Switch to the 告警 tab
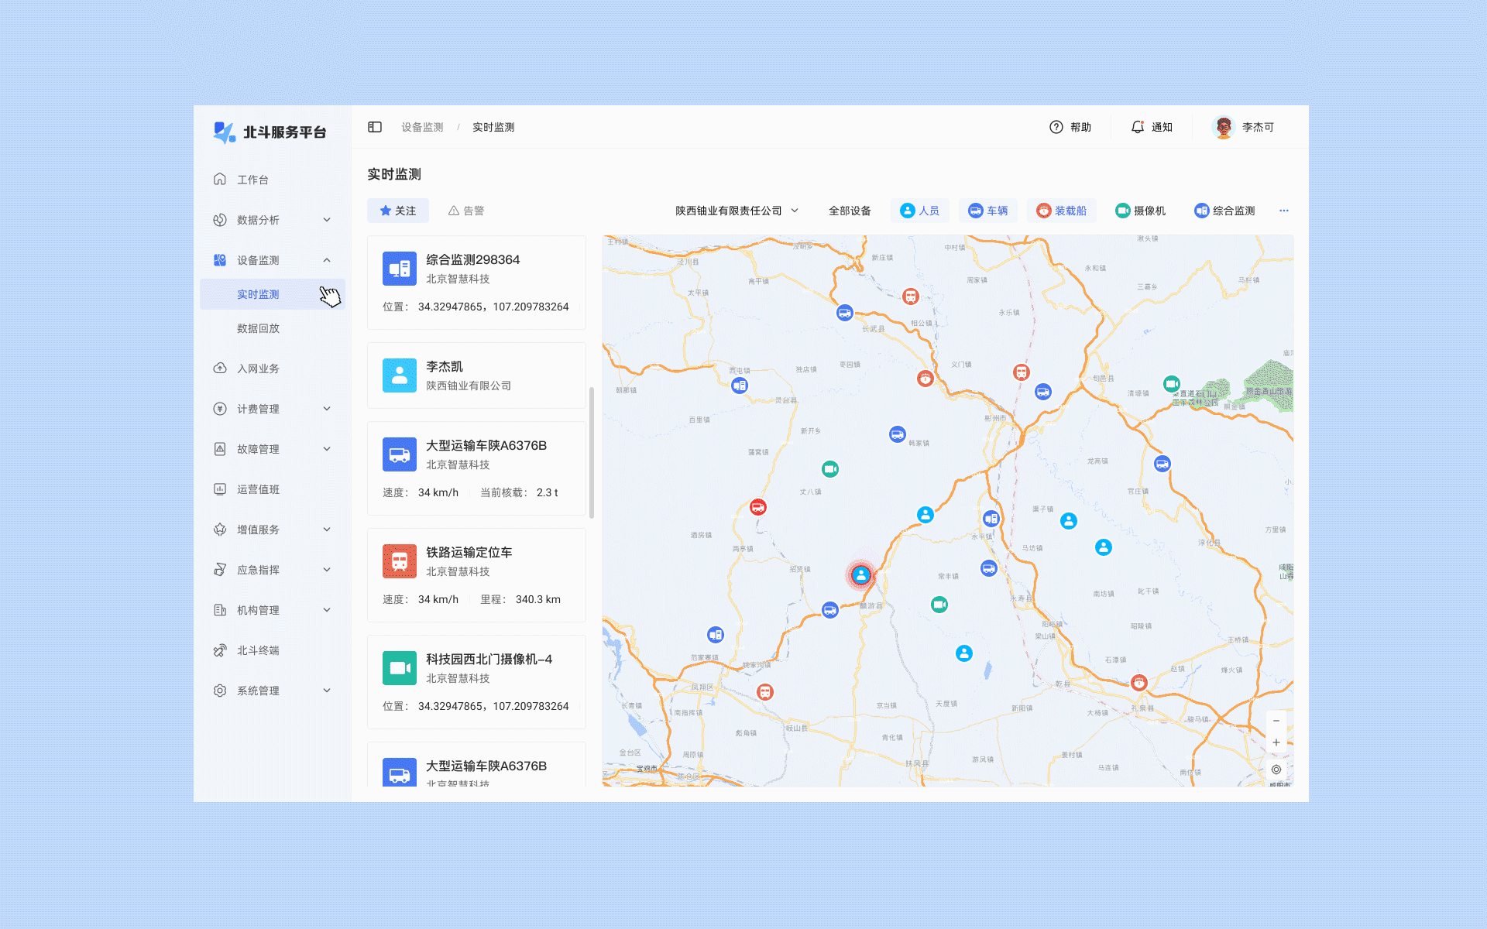The width and height of the screenshot is (1487, 929). [466, 211]
